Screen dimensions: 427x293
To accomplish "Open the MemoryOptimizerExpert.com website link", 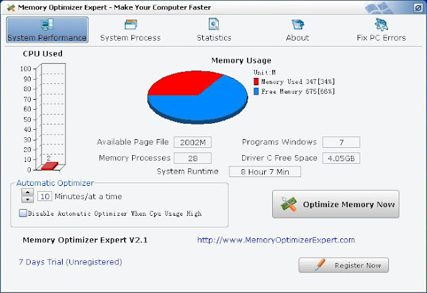I will 276,240.
